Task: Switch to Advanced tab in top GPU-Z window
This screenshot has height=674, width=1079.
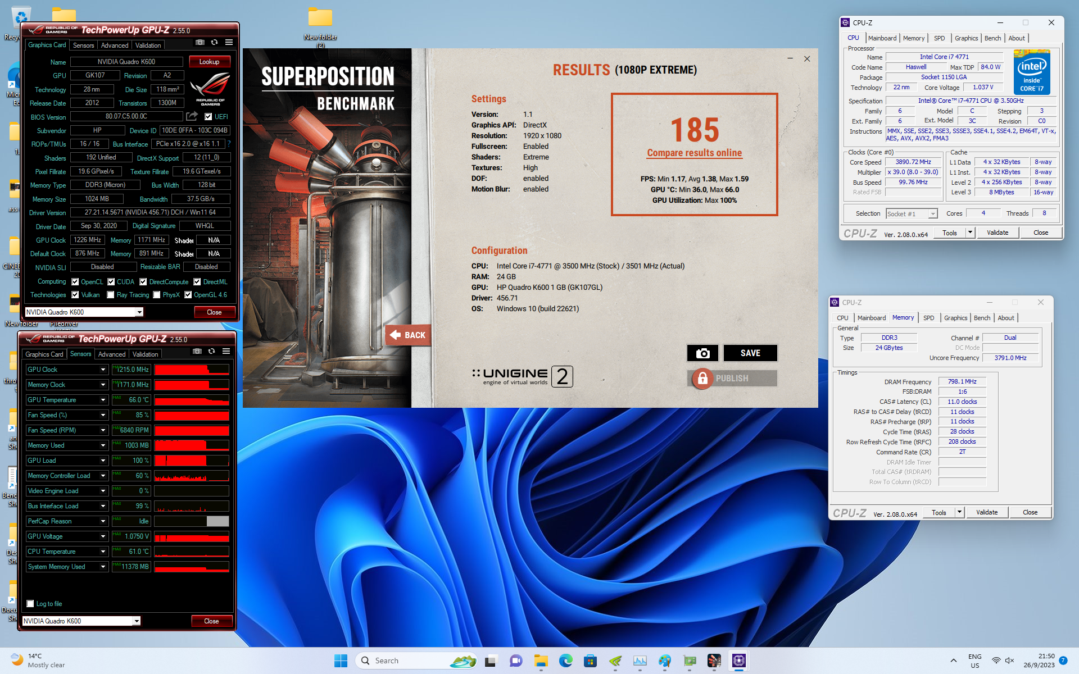Action: (x=115, y=45)
